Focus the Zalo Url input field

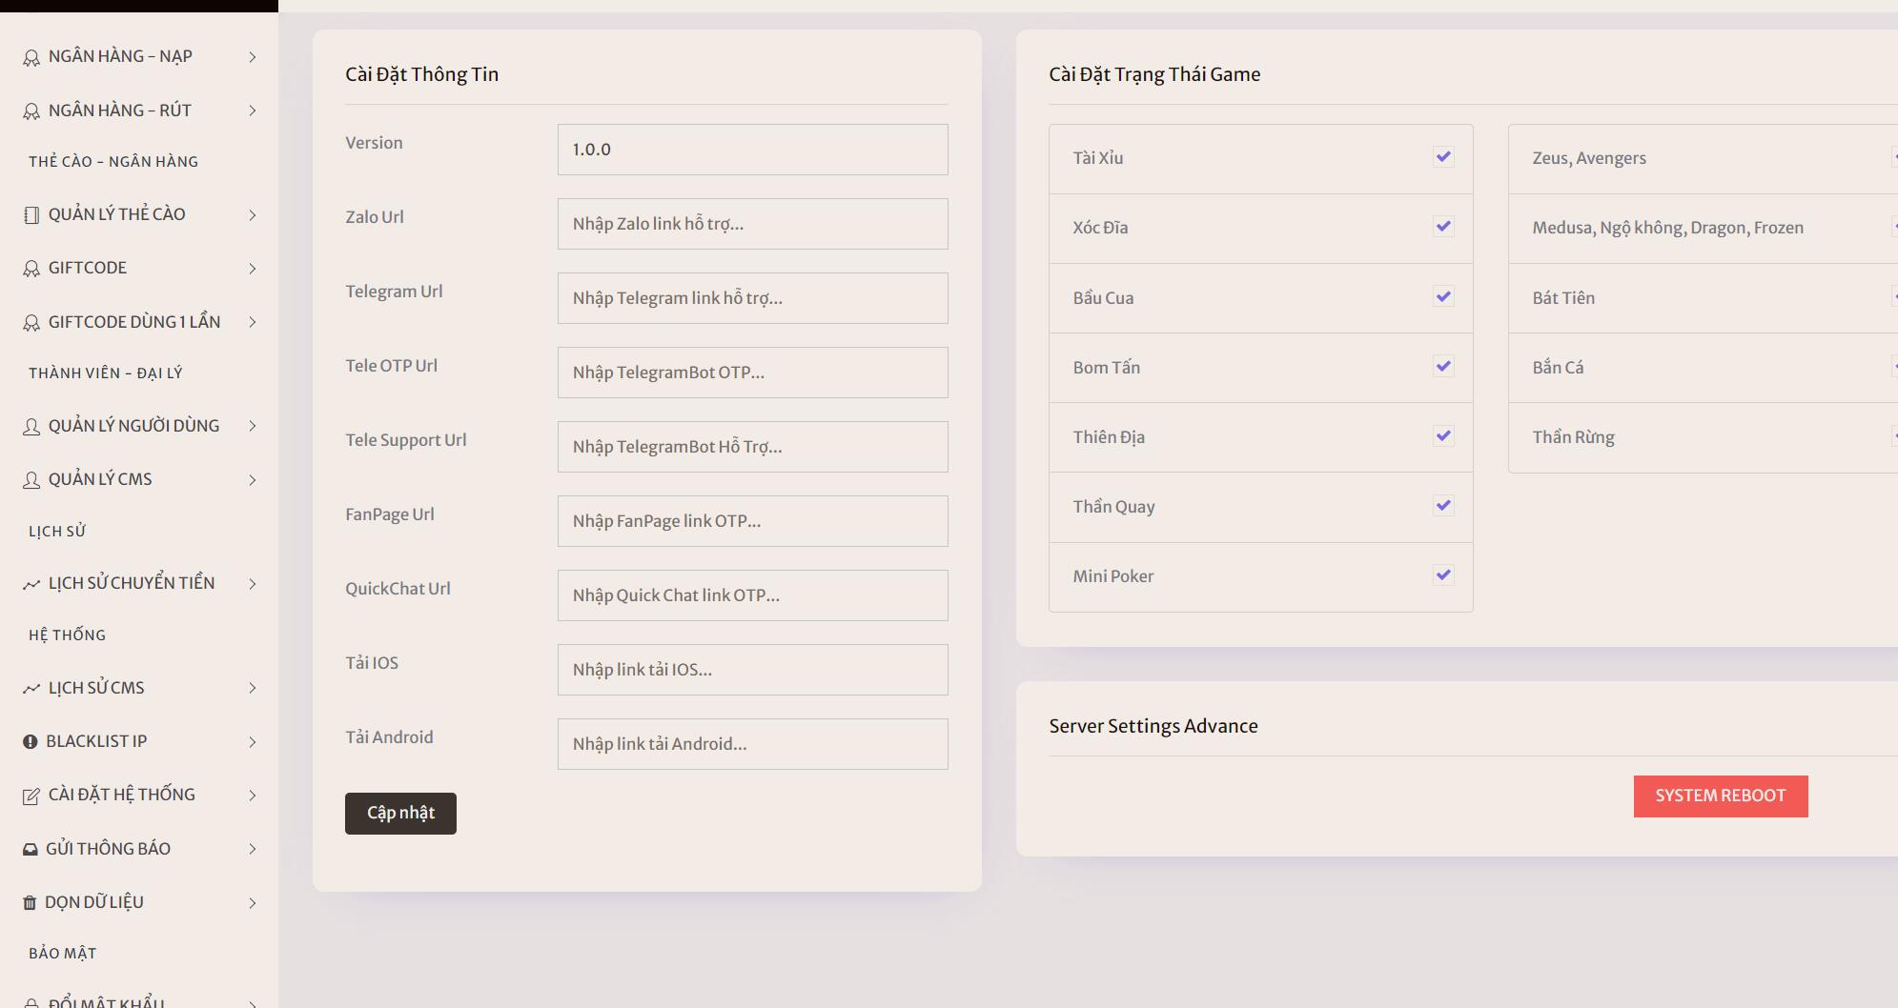pyautogui.click(x=753, y=224)
